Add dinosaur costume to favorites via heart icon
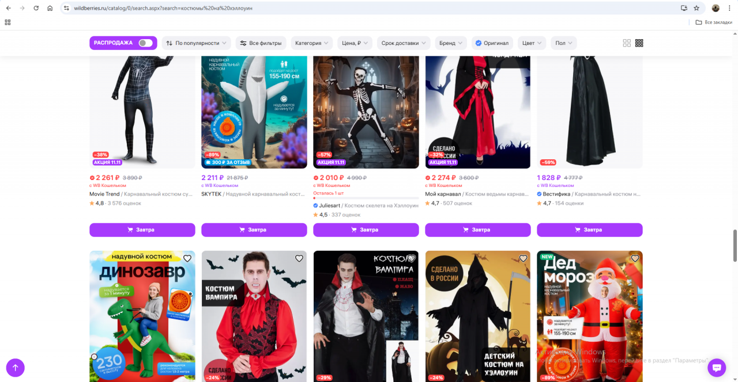Image resolution: width=738 pixels, height=382 pixels. [187, 259]
